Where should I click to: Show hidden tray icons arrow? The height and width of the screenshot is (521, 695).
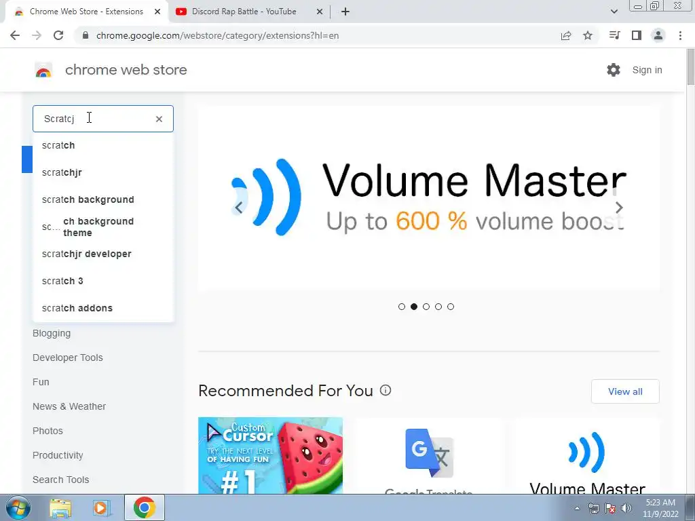coord(577,508)
